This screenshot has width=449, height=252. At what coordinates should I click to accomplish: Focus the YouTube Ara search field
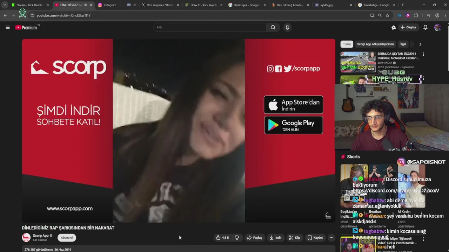click(210, 27)
